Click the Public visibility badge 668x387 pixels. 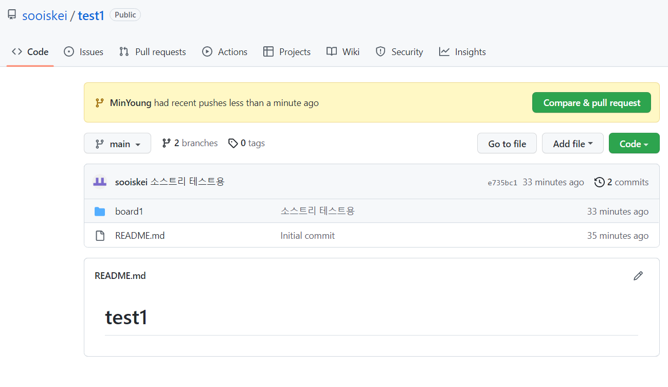pos(125,15)
